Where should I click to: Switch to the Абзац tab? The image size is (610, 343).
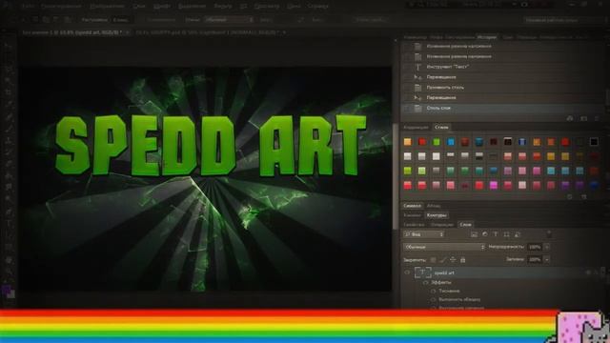click(434, 206)
